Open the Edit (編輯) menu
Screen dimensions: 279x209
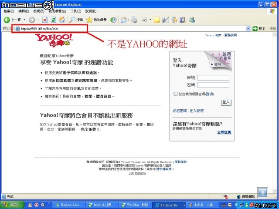pyautogui.click(x=24, y=11)
